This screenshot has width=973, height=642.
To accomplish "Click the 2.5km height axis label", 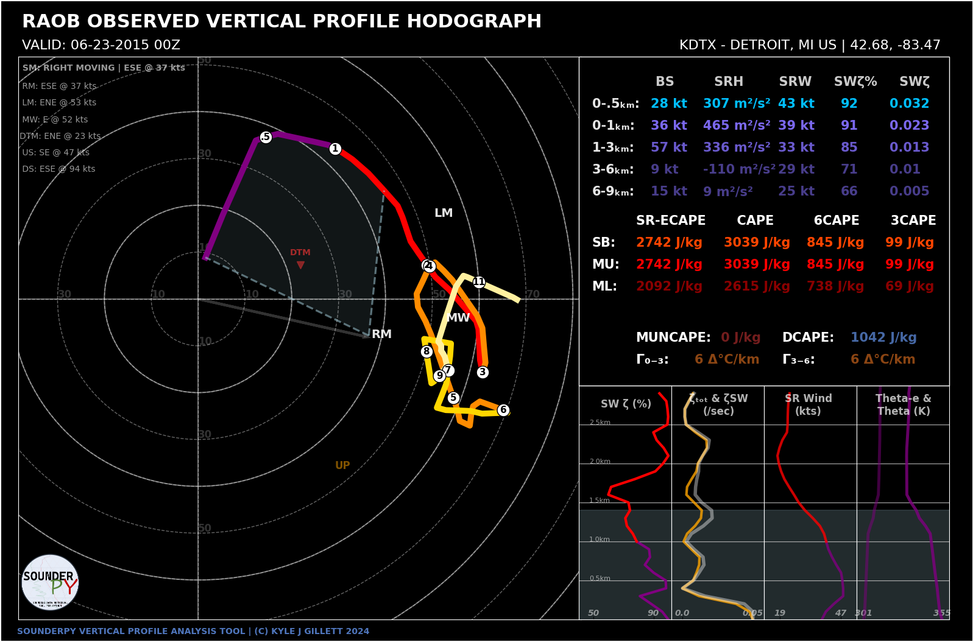I will 600,422.
